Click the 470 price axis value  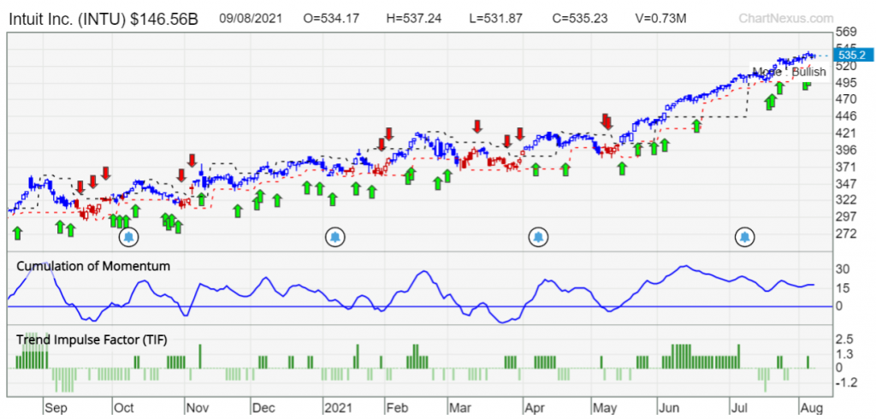pos(844,99)
